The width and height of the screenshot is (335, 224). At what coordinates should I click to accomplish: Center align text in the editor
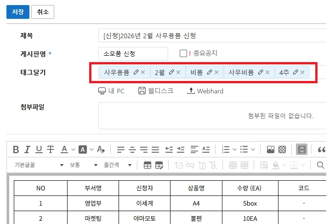pyautogui.click(x=132, y=149)
